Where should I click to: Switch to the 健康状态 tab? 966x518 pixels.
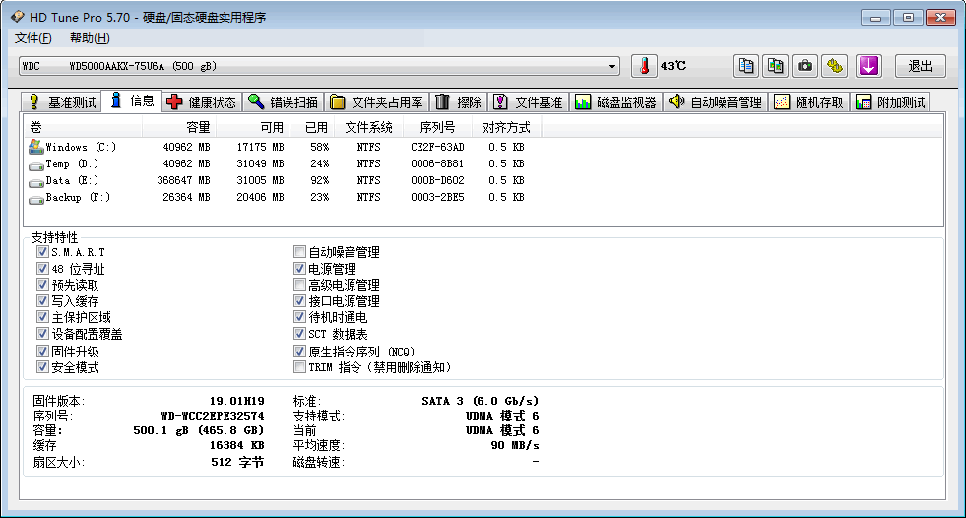[202, 102]
